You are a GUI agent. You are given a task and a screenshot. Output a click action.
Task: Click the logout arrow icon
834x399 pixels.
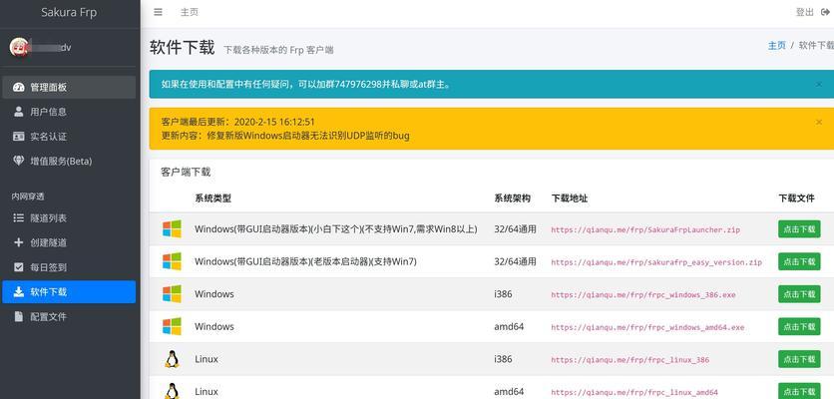pyautogui.click(x=825, y=12)
